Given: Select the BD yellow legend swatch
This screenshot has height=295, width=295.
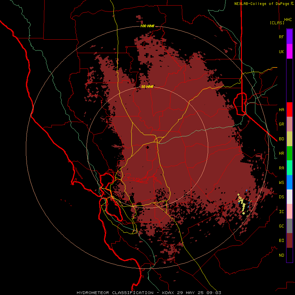Looking at the screenshot, I should point(289,139).
